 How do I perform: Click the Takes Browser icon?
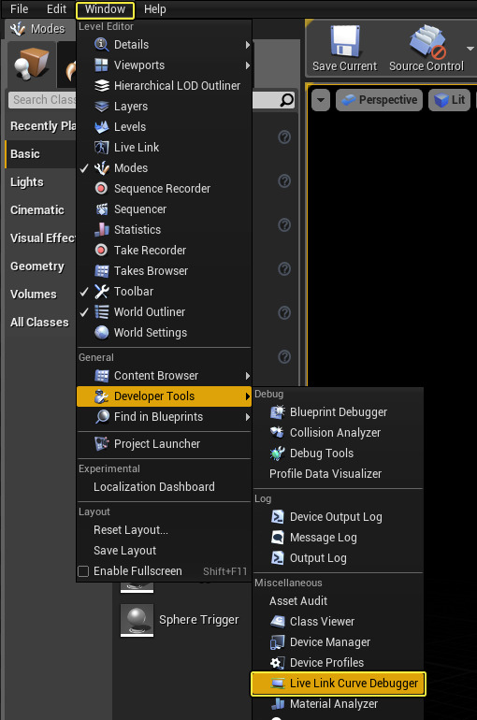pyautogui.click(x=101, y=271)
